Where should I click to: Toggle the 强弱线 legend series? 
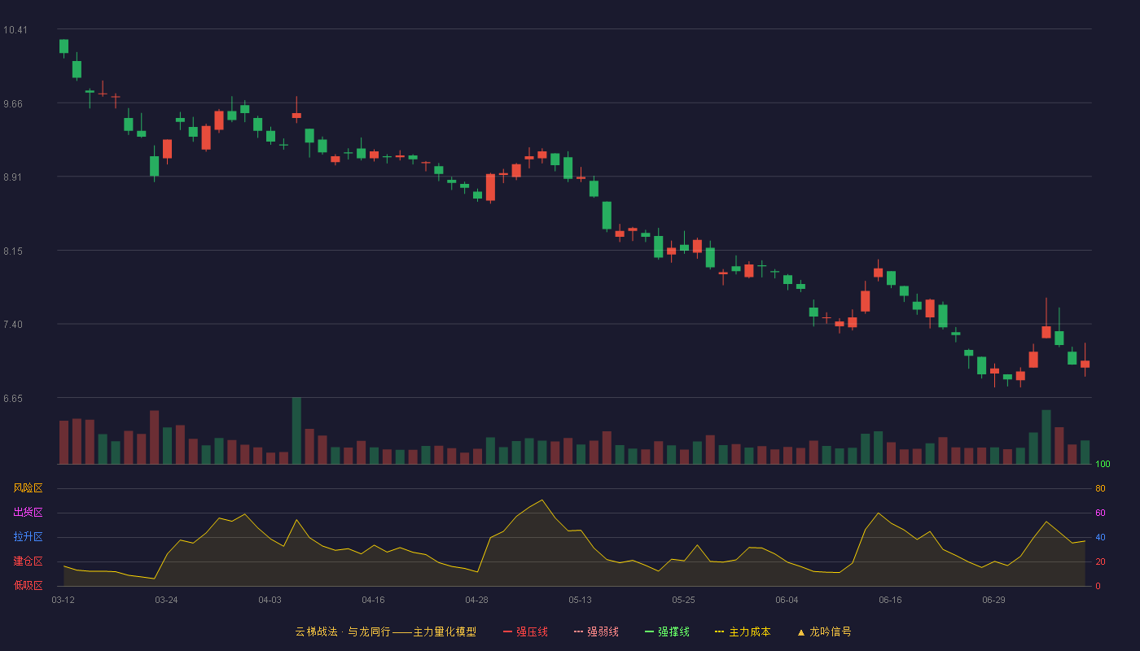(596, 631)
